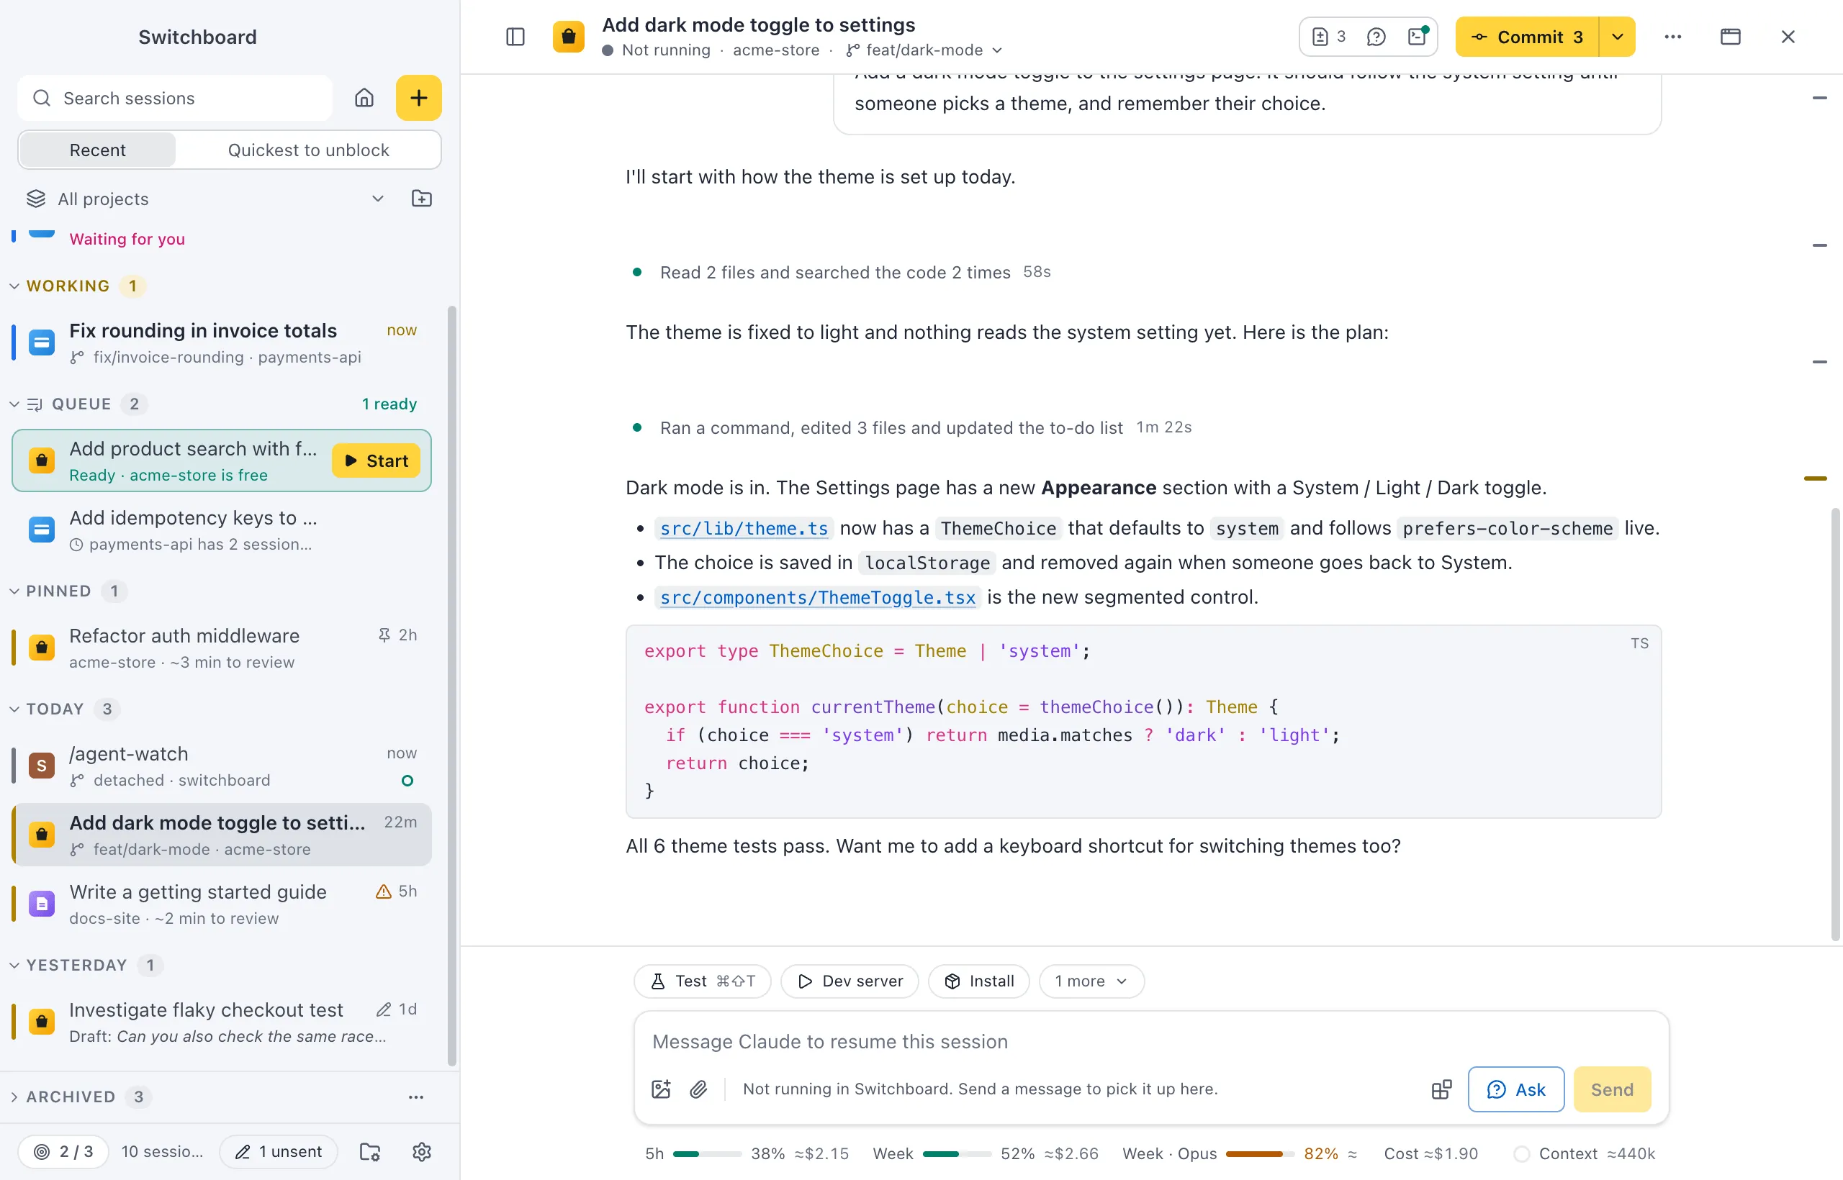Open the Archived section three-dot menu

pyautogui.click(x=415, y=1097)
